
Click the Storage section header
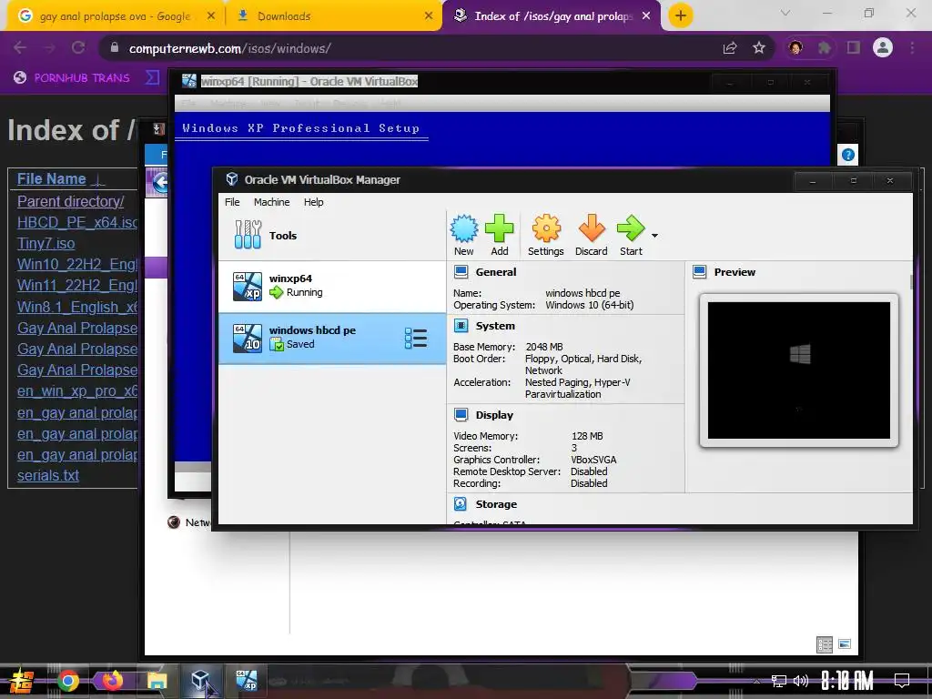point(496,504)
